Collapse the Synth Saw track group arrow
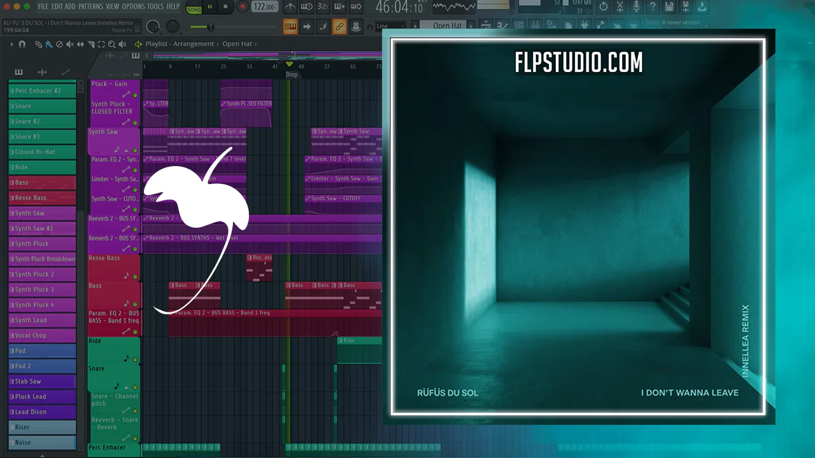 click(126, 150)
